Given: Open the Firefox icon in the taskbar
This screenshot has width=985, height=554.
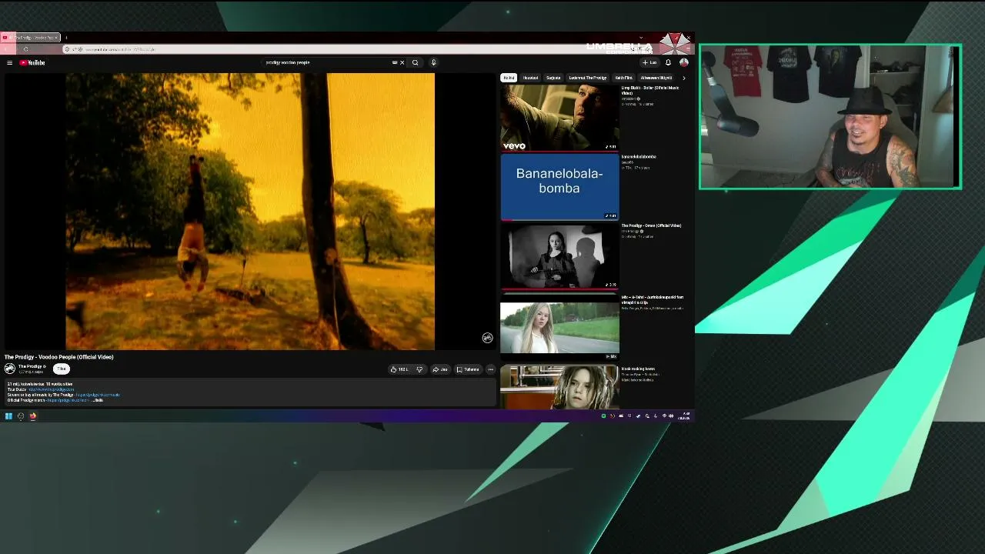Looking at the screenshot, I should pyautogui.click(x=33, y=416).
